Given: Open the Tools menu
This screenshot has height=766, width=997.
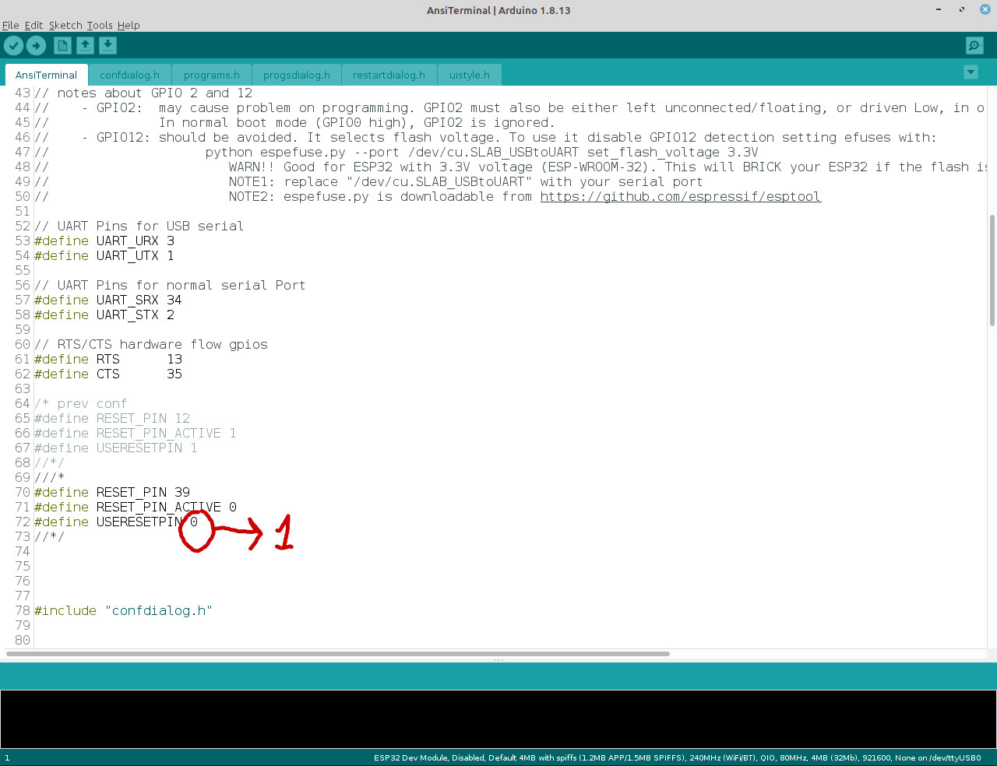Looking at the screenshot, I should point(100,25).
